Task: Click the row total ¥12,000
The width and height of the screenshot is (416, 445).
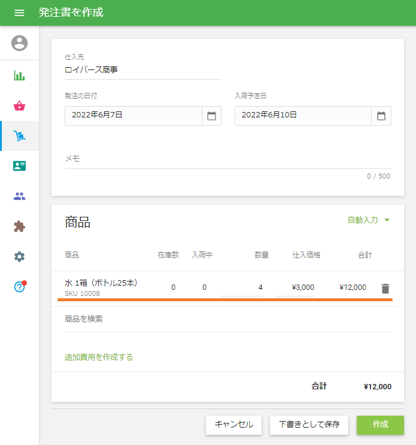Action: 353,287
